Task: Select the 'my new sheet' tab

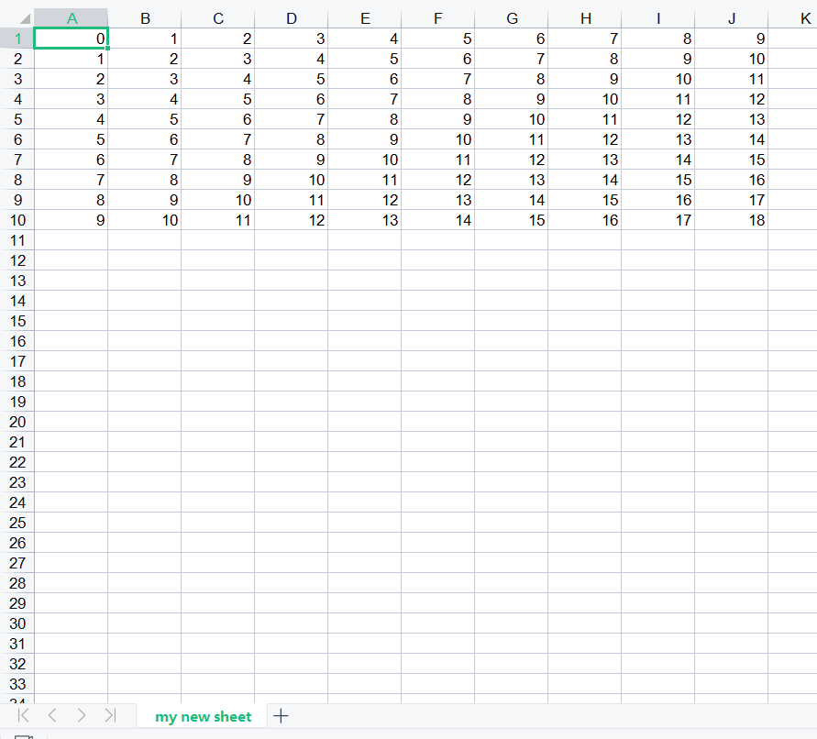Action: (203, 717)
